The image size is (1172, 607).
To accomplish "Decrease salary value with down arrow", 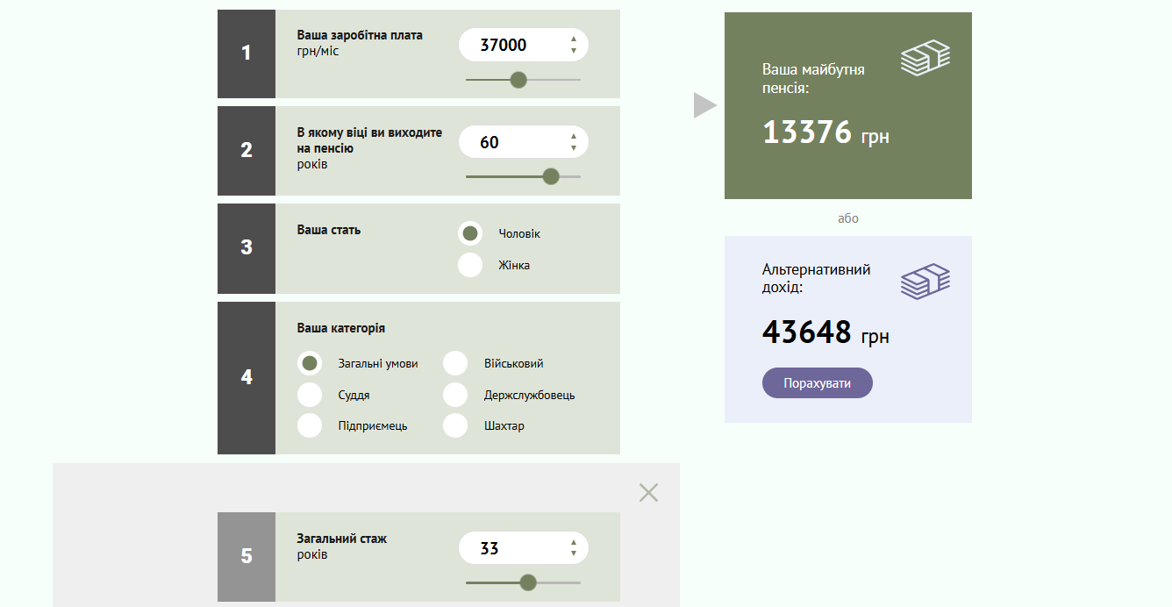I will pyautogui.click(x=574, y=51).
